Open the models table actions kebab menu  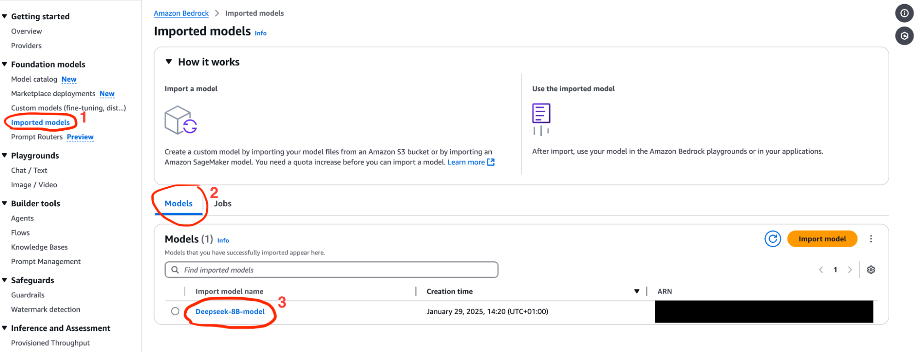871,239
